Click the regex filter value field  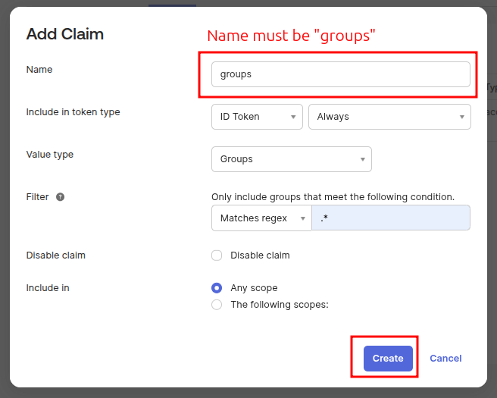coord(391,218)
